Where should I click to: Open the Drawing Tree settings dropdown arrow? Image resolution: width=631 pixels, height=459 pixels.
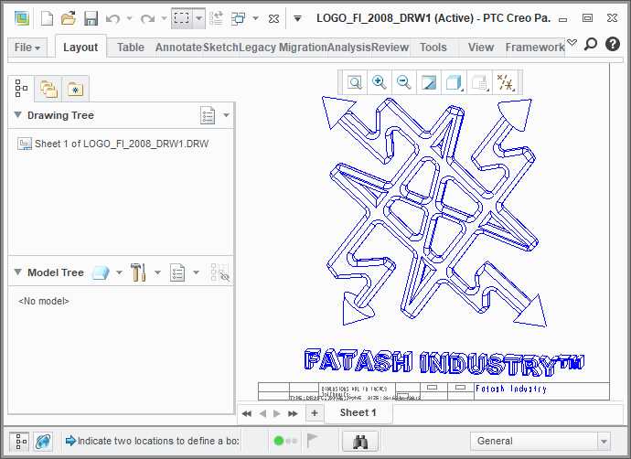(x=226, y=115)
